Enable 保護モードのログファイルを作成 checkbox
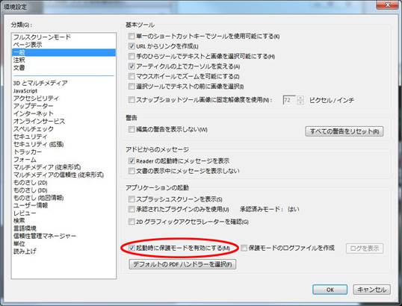Image resolution: width=402 pixels, height=306 pixels. (244, 248)
